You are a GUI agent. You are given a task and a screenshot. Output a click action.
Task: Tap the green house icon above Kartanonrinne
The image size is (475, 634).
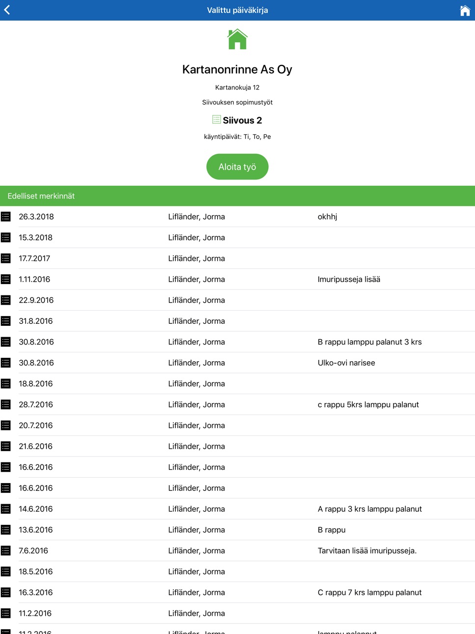237,39
